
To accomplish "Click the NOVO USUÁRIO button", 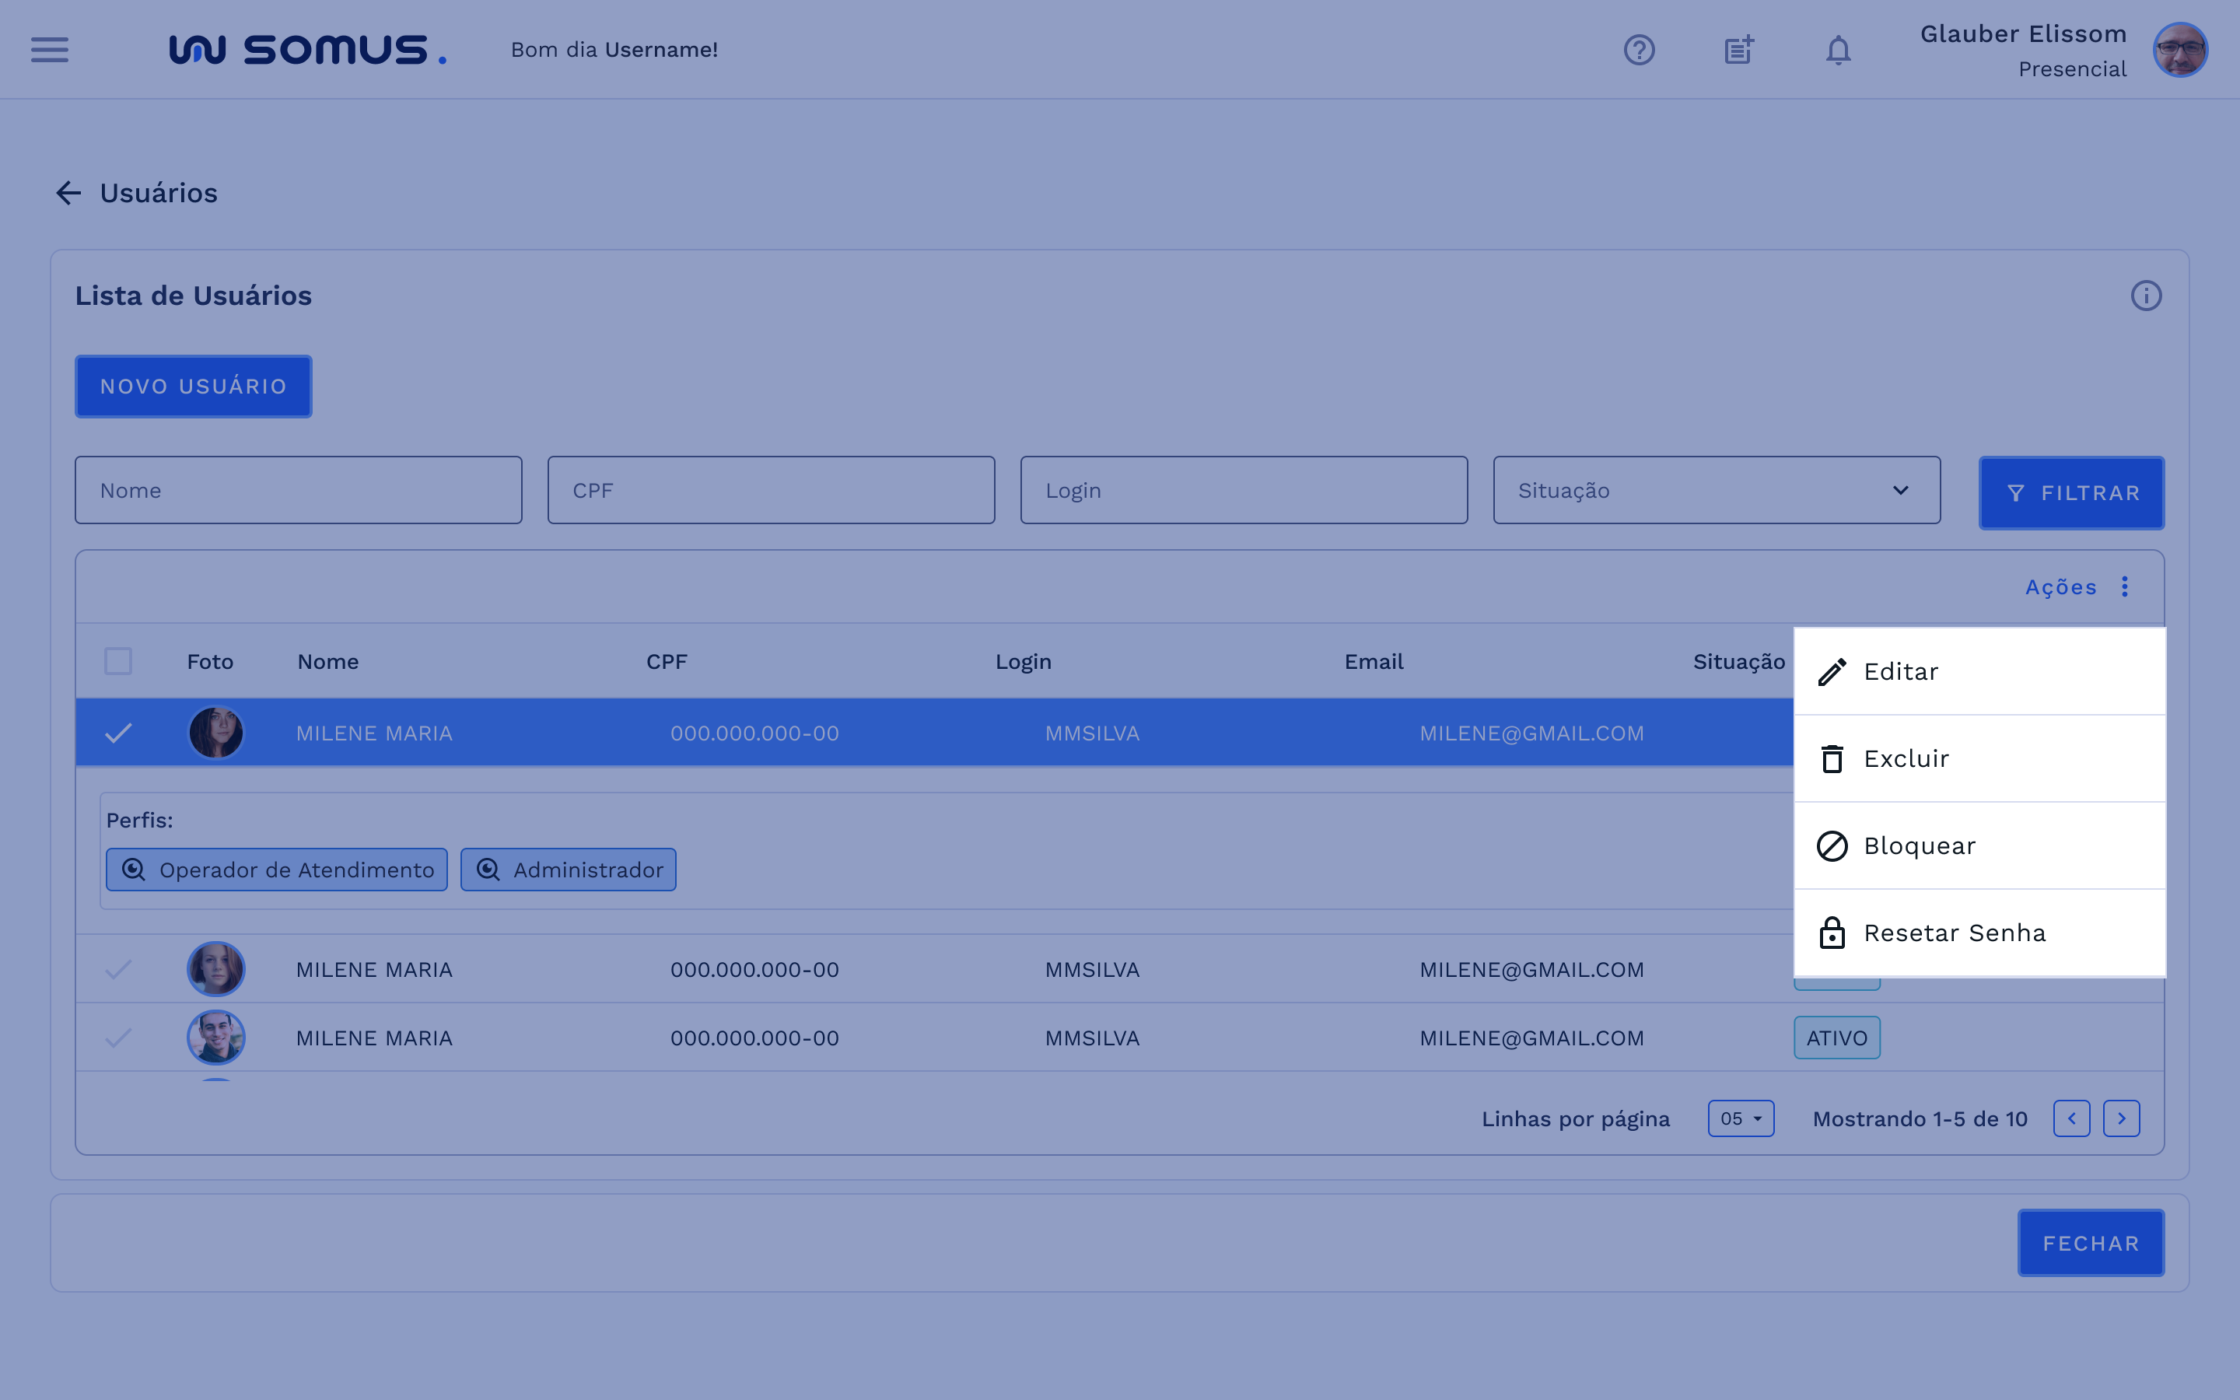I will (x=194, y=386).
